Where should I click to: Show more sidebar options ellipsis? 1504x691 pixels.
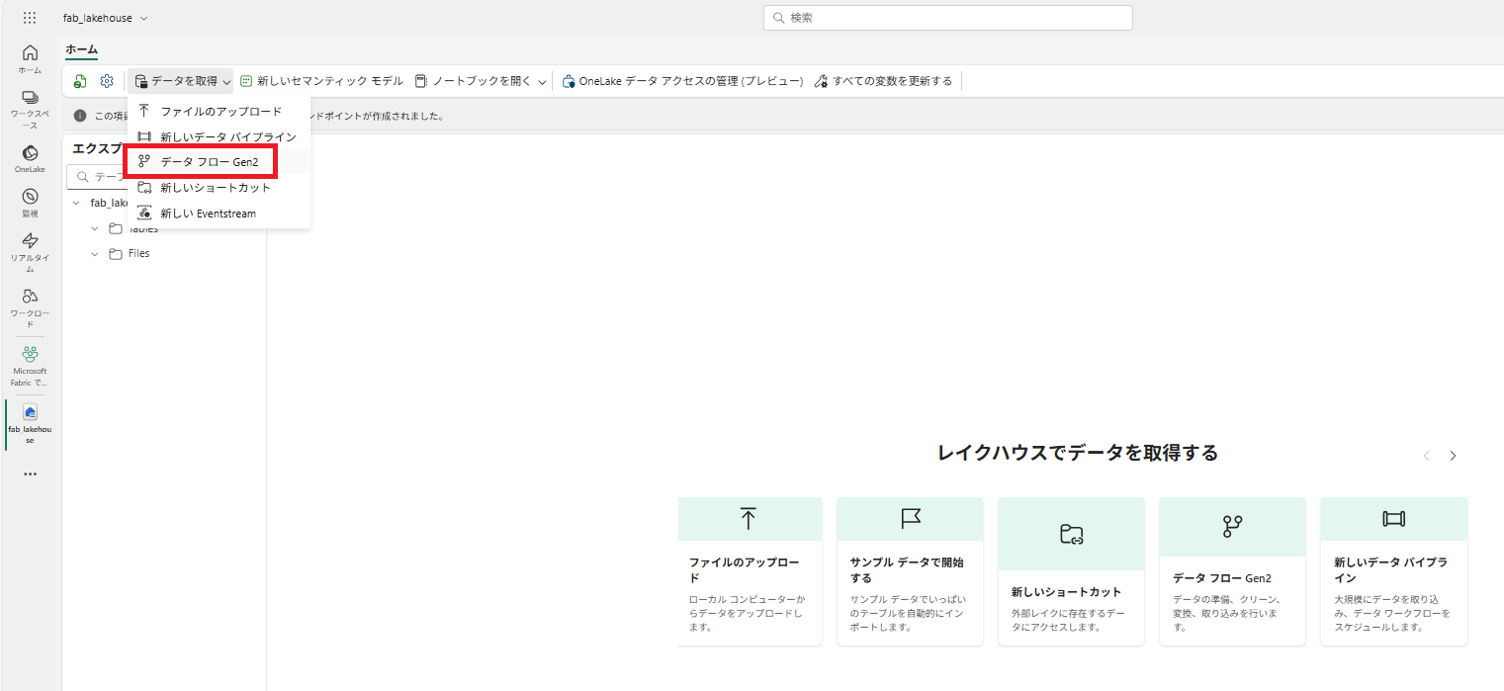point(30,475)
